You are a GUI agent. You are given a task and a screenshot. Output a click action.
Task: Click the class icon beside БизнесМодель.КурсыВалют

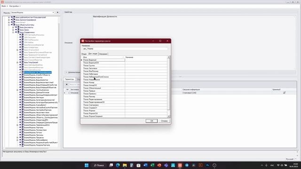click(21, 105)
